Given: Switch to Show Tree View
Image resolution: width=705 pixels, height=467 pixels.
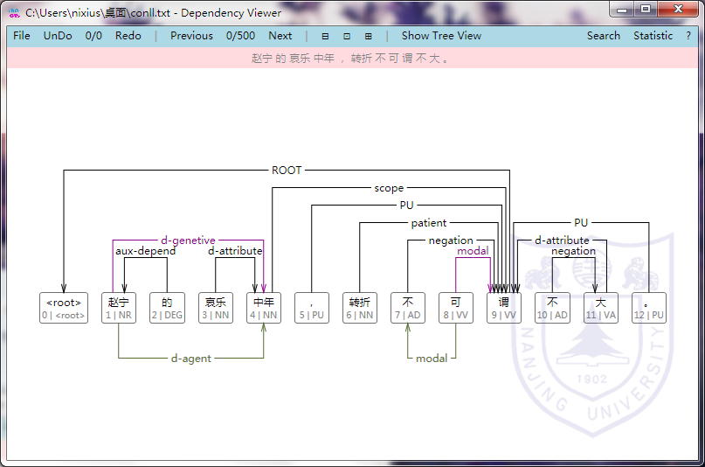Looking at the screenshot, I should [441, 36].
